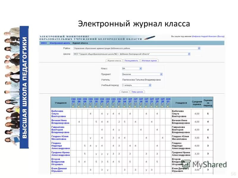The height and width of the screenshot is (178, 238).
Task: Click the edit notepad icon under окт 14
Action: click(141, 104)
